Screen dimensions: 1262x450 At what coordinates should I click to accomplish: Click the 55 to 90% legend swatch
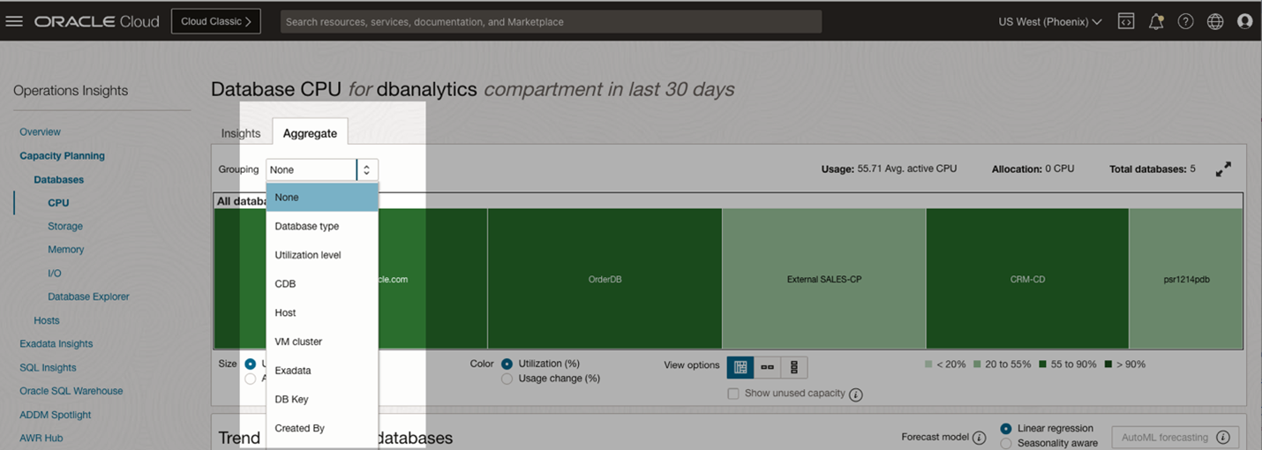pos(1042,364)
